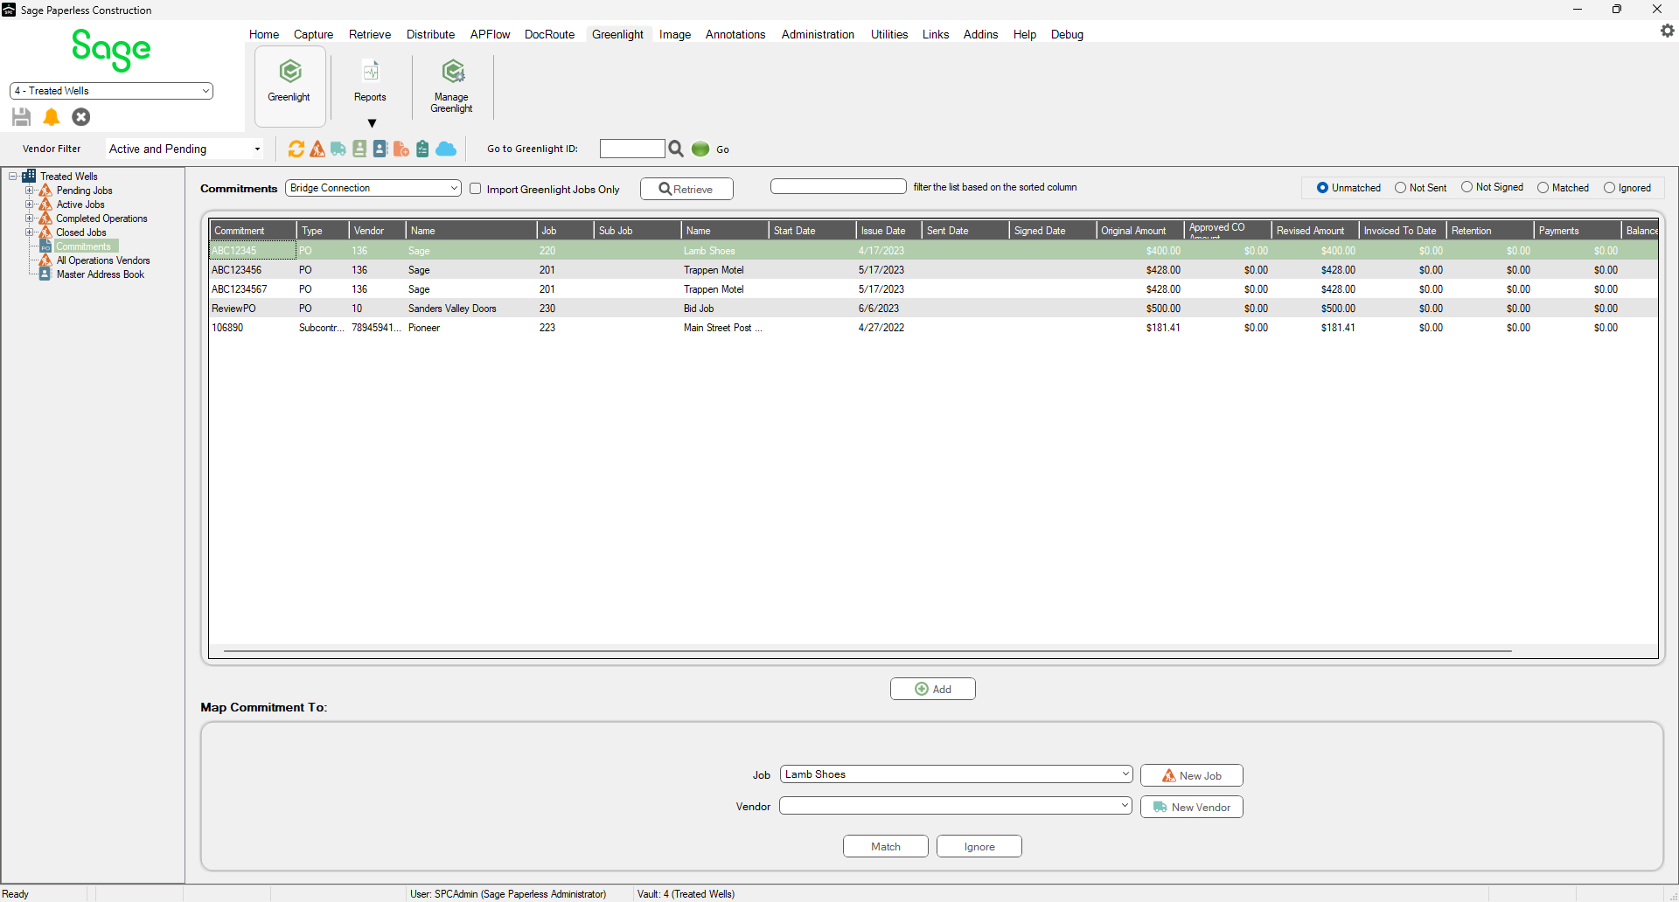The image size is (1679, 902).
Task: Click the Master Address Book icon
Action: [x=45, y=274]
